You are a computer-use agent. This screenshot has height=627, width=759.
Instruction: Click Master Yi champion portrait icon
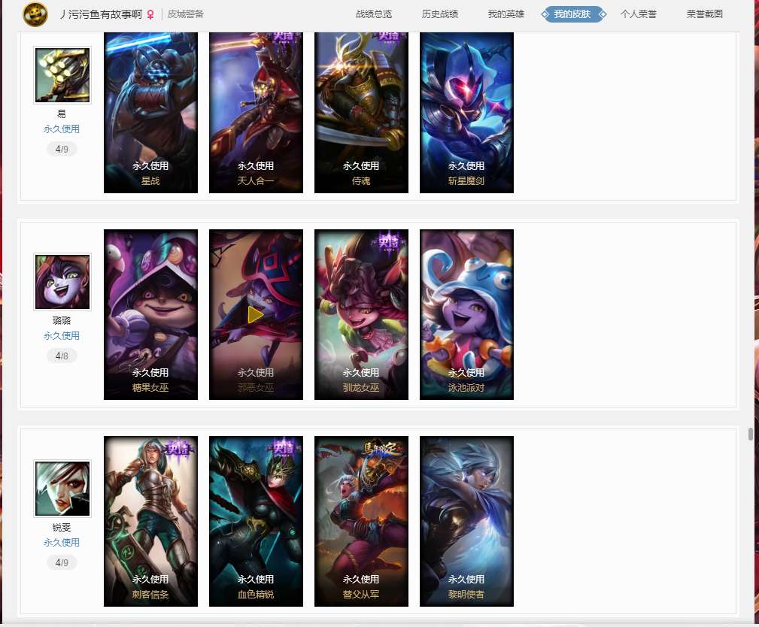pyautogui.click(x=62, y=75)
